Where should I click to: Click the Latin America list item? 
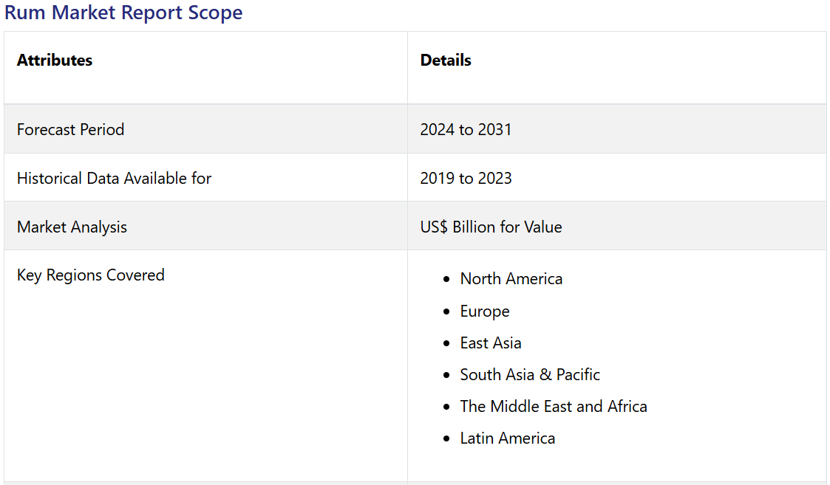(x=507, y=438)
